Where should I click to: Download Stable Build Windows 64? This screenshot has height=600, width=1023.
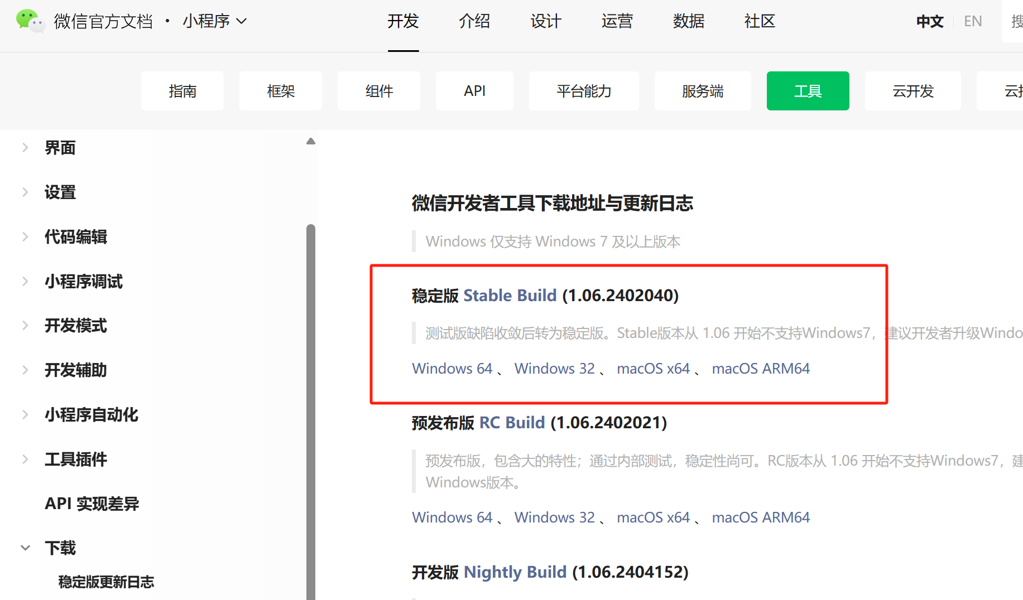tap(452, 369)
